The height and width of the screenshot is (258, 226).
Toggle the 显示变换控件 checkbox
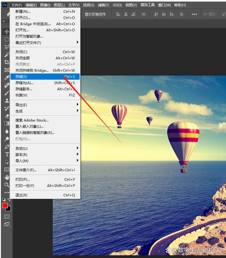click(x=82, y=14)
